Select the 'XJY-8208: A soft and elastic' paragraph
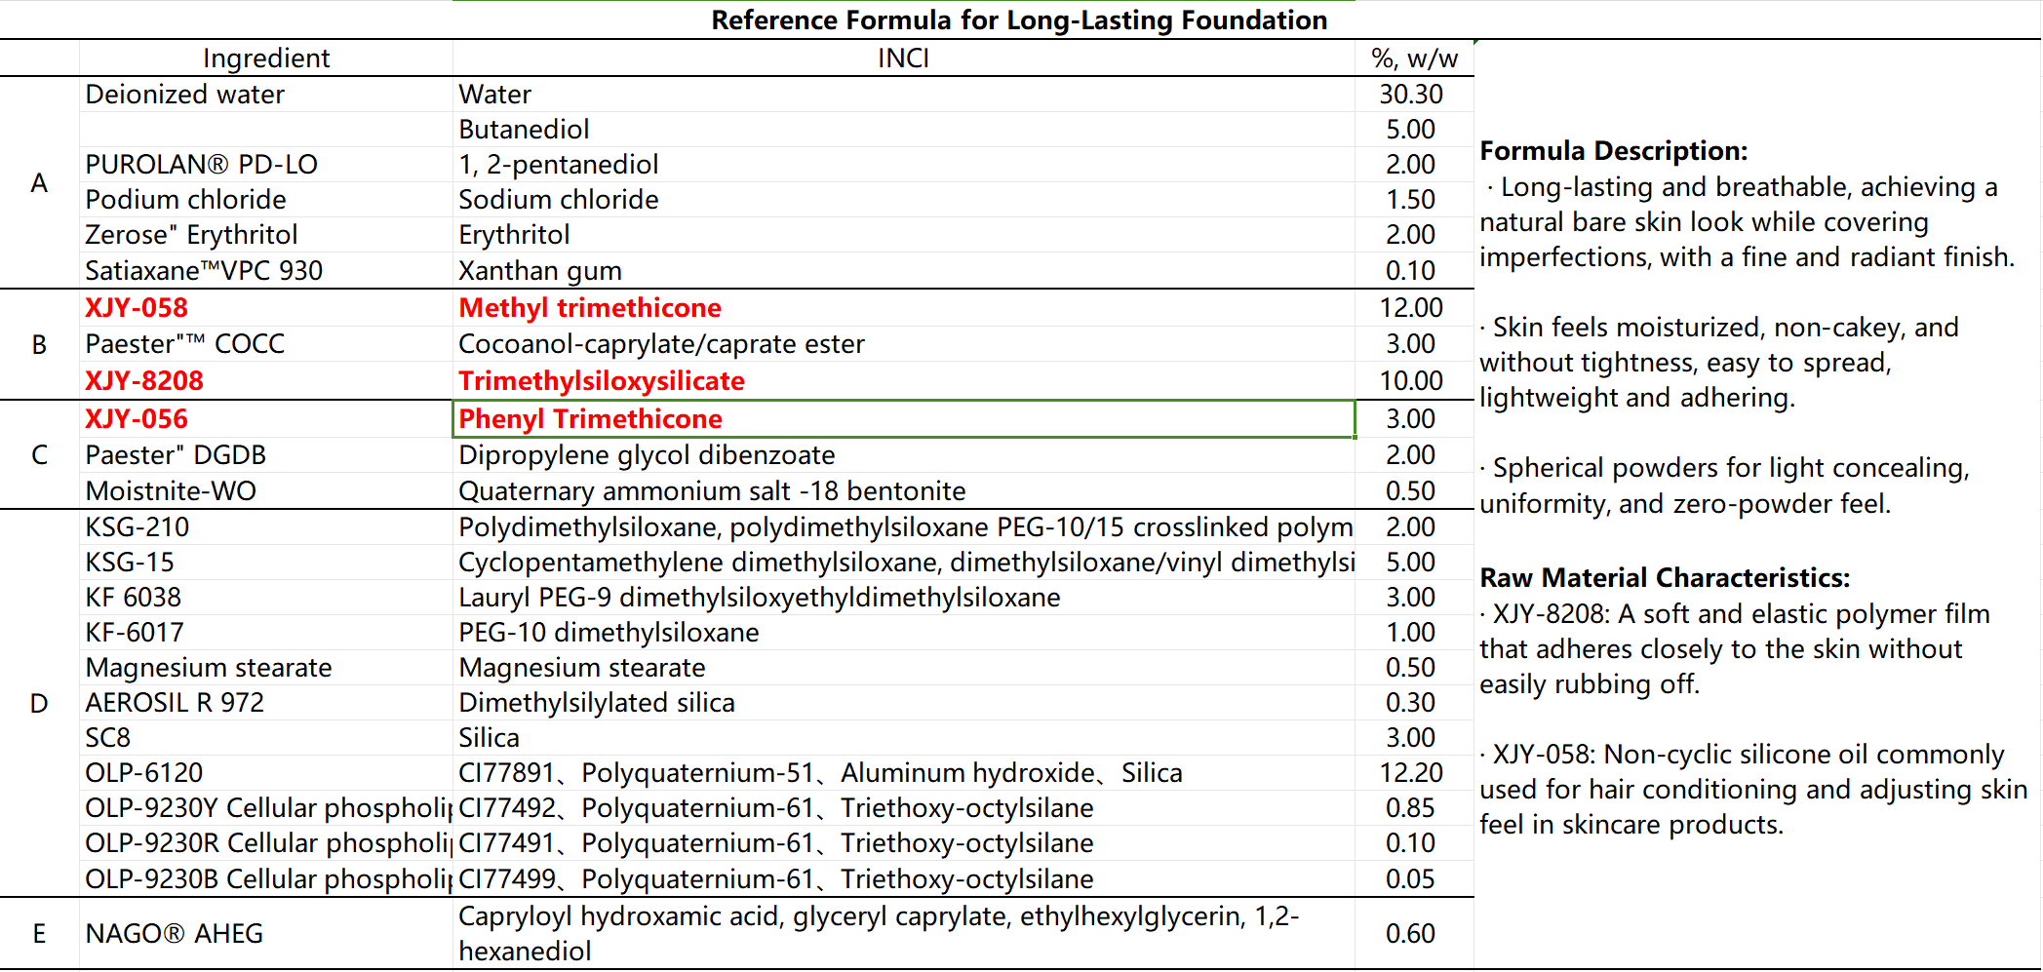Viewport: 2043px width, 972px height. (x=1735, y=649)
